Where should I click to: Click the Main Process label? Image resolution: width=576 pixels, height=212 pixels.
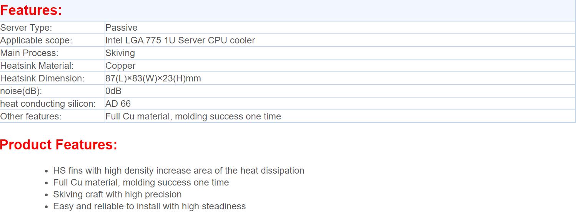[x=29, y=53]
